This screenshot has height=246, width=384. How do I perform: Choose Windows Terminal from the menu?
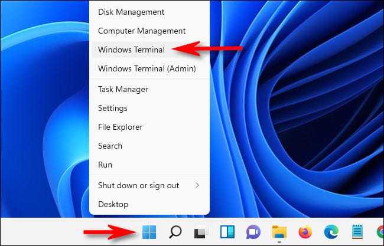(131, 50)
